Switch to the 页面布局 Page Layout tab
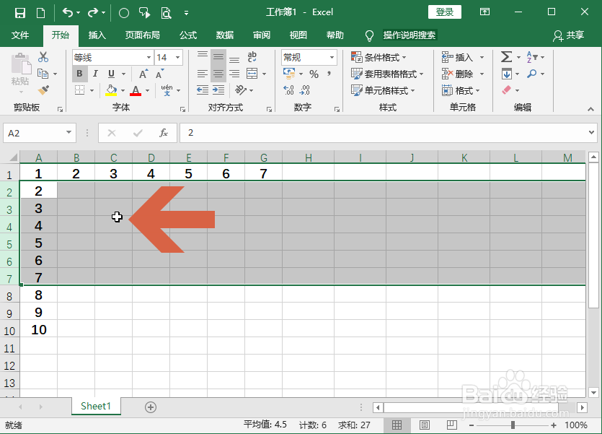602x434 pixels. coord(143,35)
